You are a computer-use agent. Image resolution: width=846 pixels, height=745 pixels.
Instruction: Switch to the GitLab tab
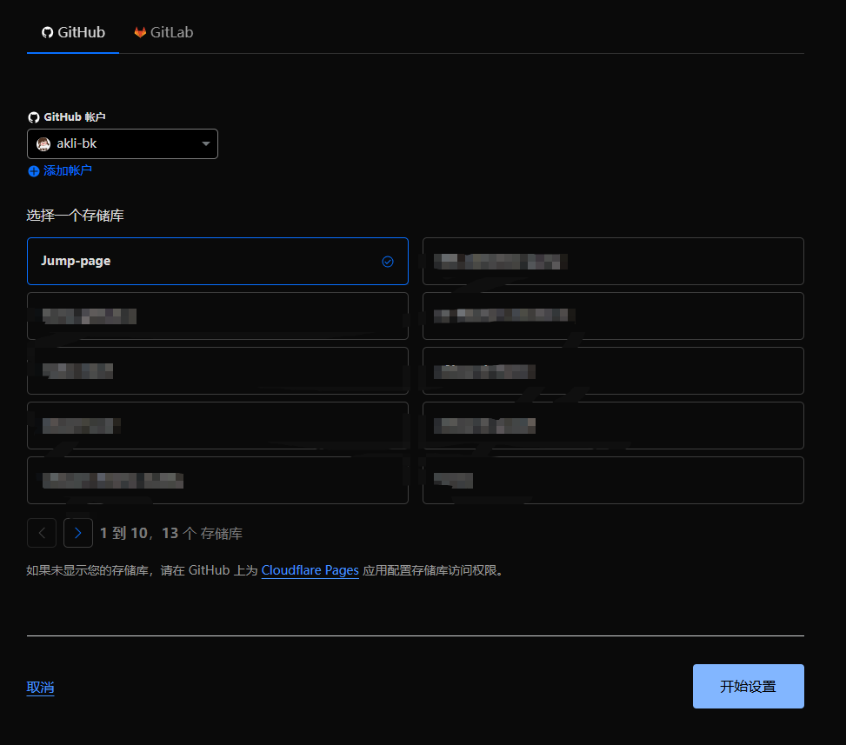click(163, 32)
